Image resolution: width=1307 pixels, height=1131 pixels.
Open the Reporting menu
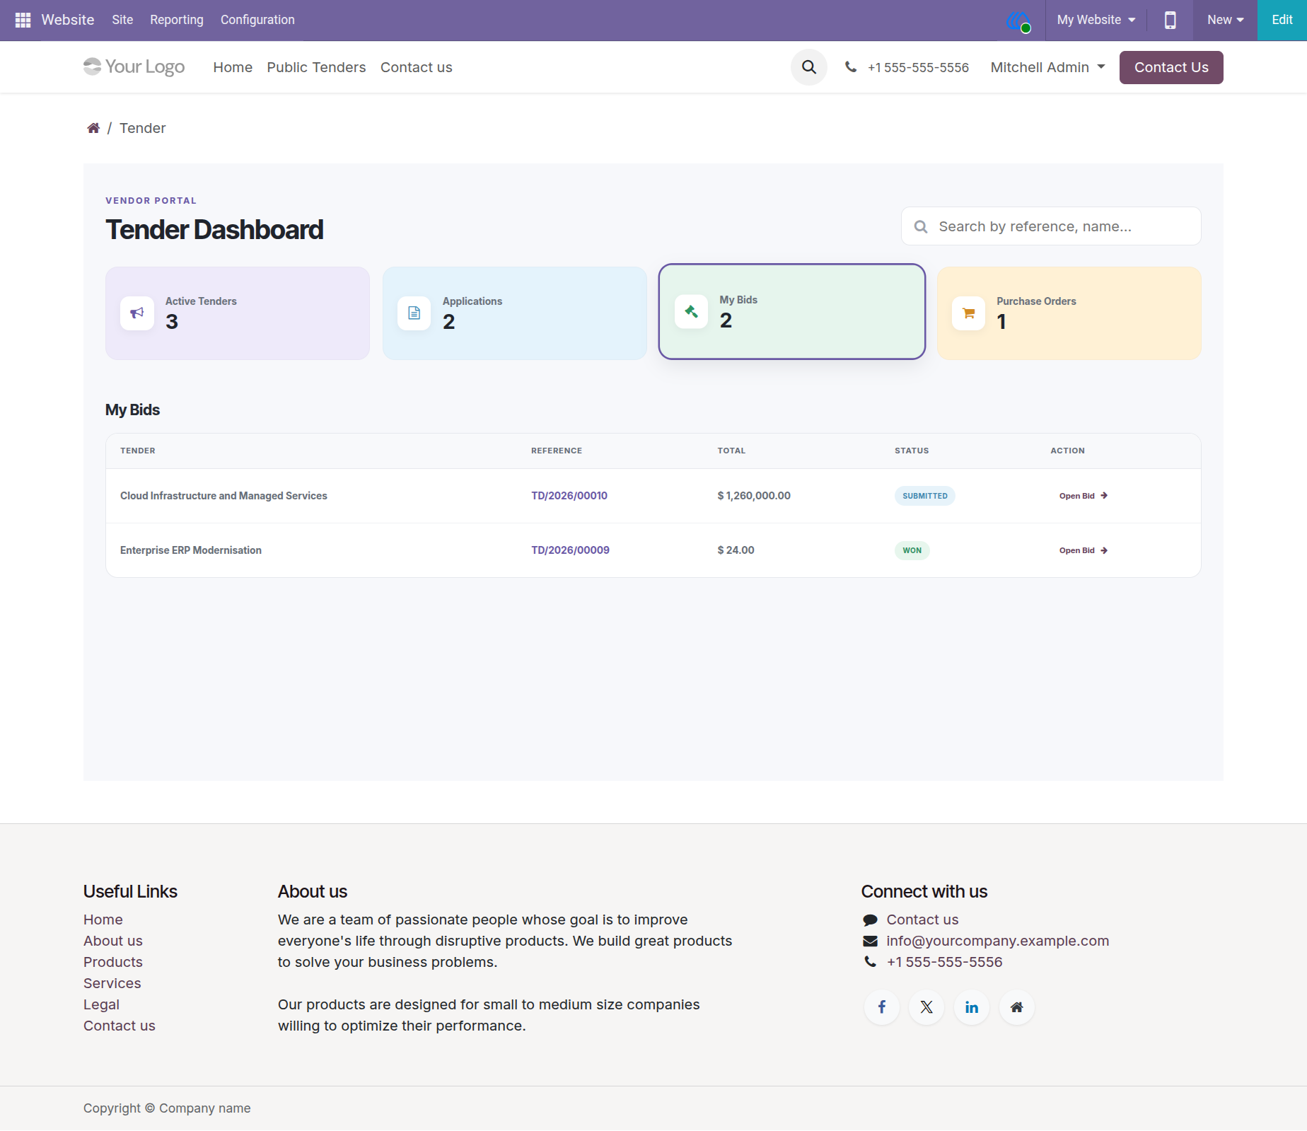tap(177, 20)
